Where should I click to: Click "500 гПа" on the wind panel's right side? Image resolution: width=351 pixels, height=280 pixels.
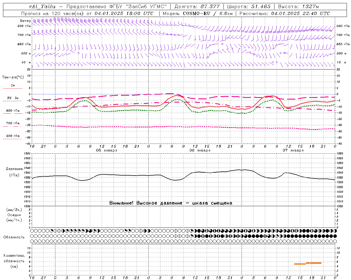343,26
